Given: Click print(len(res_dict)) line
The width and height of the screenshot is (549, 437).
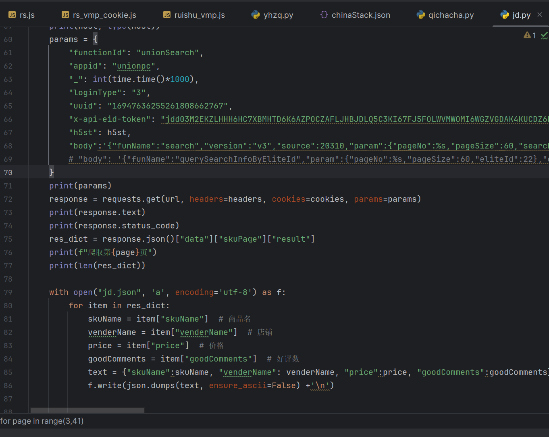Looking at the screenshot, I should pyautogui.click(x=97, y=266).
